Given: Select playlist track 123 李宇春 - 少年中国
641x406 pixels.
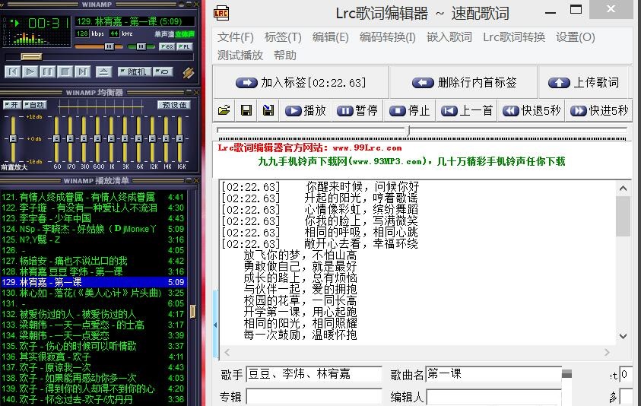Looking at the screenshot, I should [94, 218].
